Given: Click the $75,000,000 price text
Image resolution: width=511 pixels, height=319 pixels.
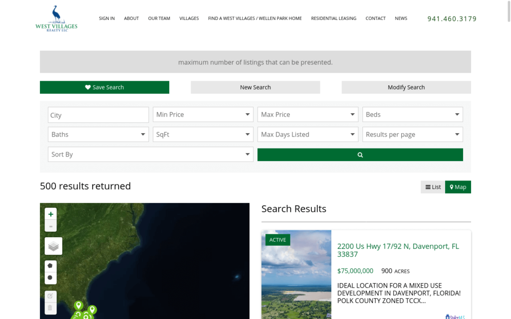Looking at the screenshot, I should pyautogui.click(x=355, y=271).
